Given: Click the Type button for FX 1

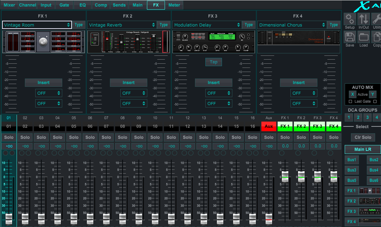Looking at the screenshot, I should coord(78,25).
